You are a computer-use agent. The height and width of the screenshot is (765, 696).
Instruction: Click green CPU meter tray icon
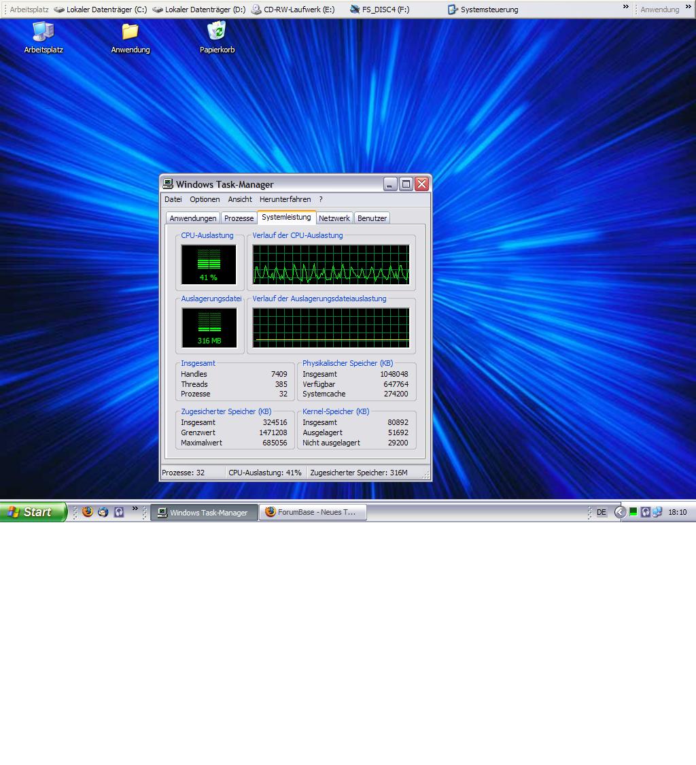pos(633,512)
